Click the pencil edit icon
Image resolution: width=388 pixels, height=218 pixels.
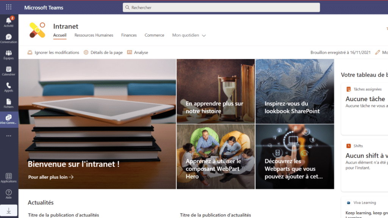(377, 52)
